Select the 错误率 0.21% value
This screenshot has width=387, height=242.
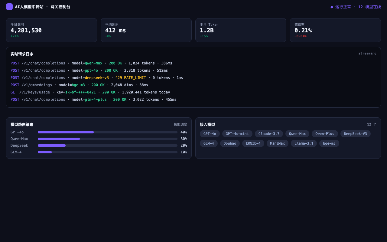pyautogui.click(x=303, y=30)
